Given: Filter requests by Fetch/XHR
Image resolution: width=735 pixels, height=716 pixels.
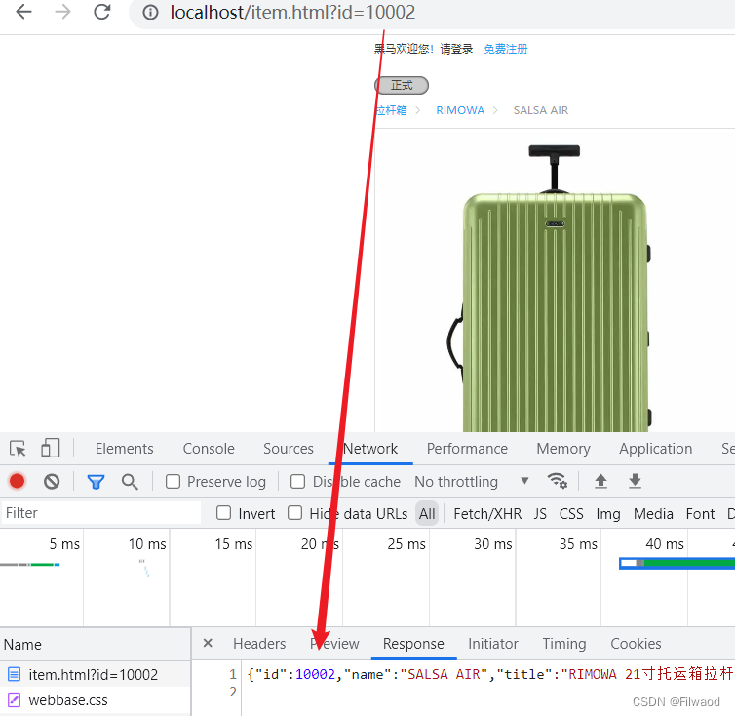Looking at the screenshot, I should click(x=487, y=513).
